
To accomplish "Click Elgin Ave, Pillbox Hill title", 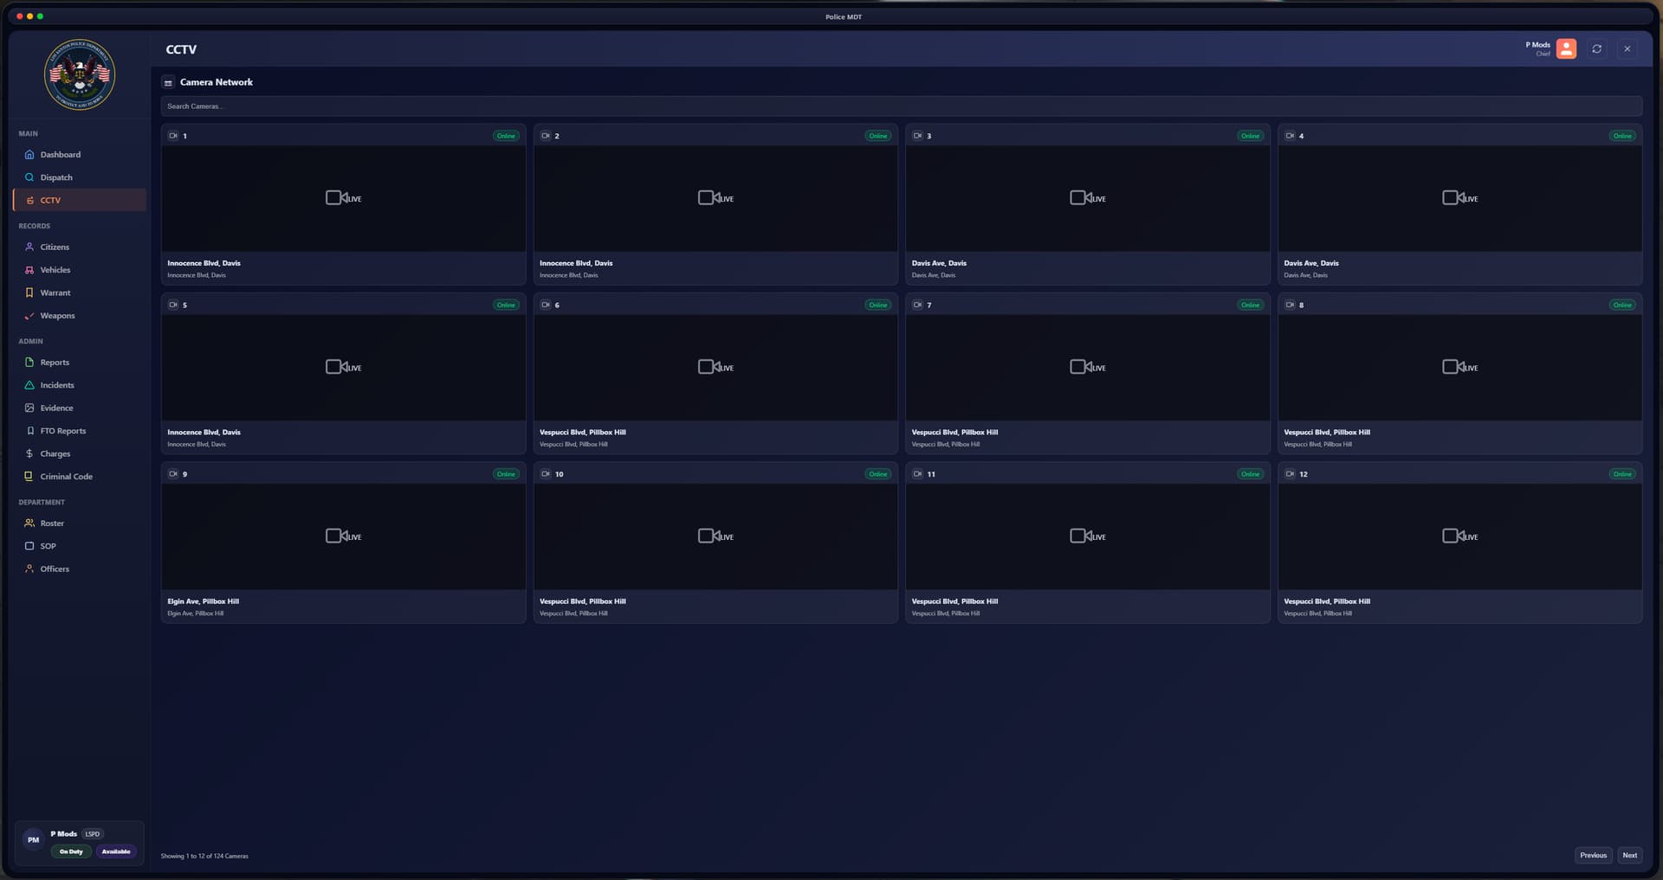I will click(203, 601).
